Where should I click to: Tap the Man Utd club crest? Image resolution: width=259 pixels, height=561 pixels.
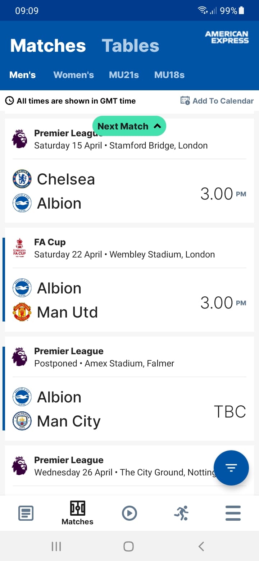22,312
